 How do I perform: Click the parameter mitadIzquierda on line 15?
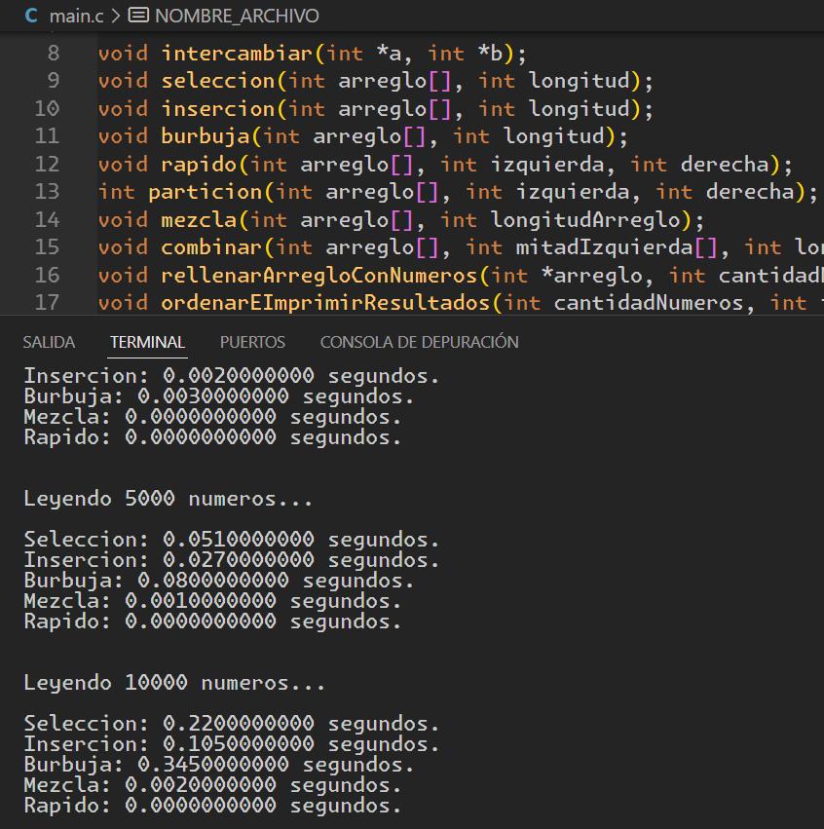coord(604,246)
